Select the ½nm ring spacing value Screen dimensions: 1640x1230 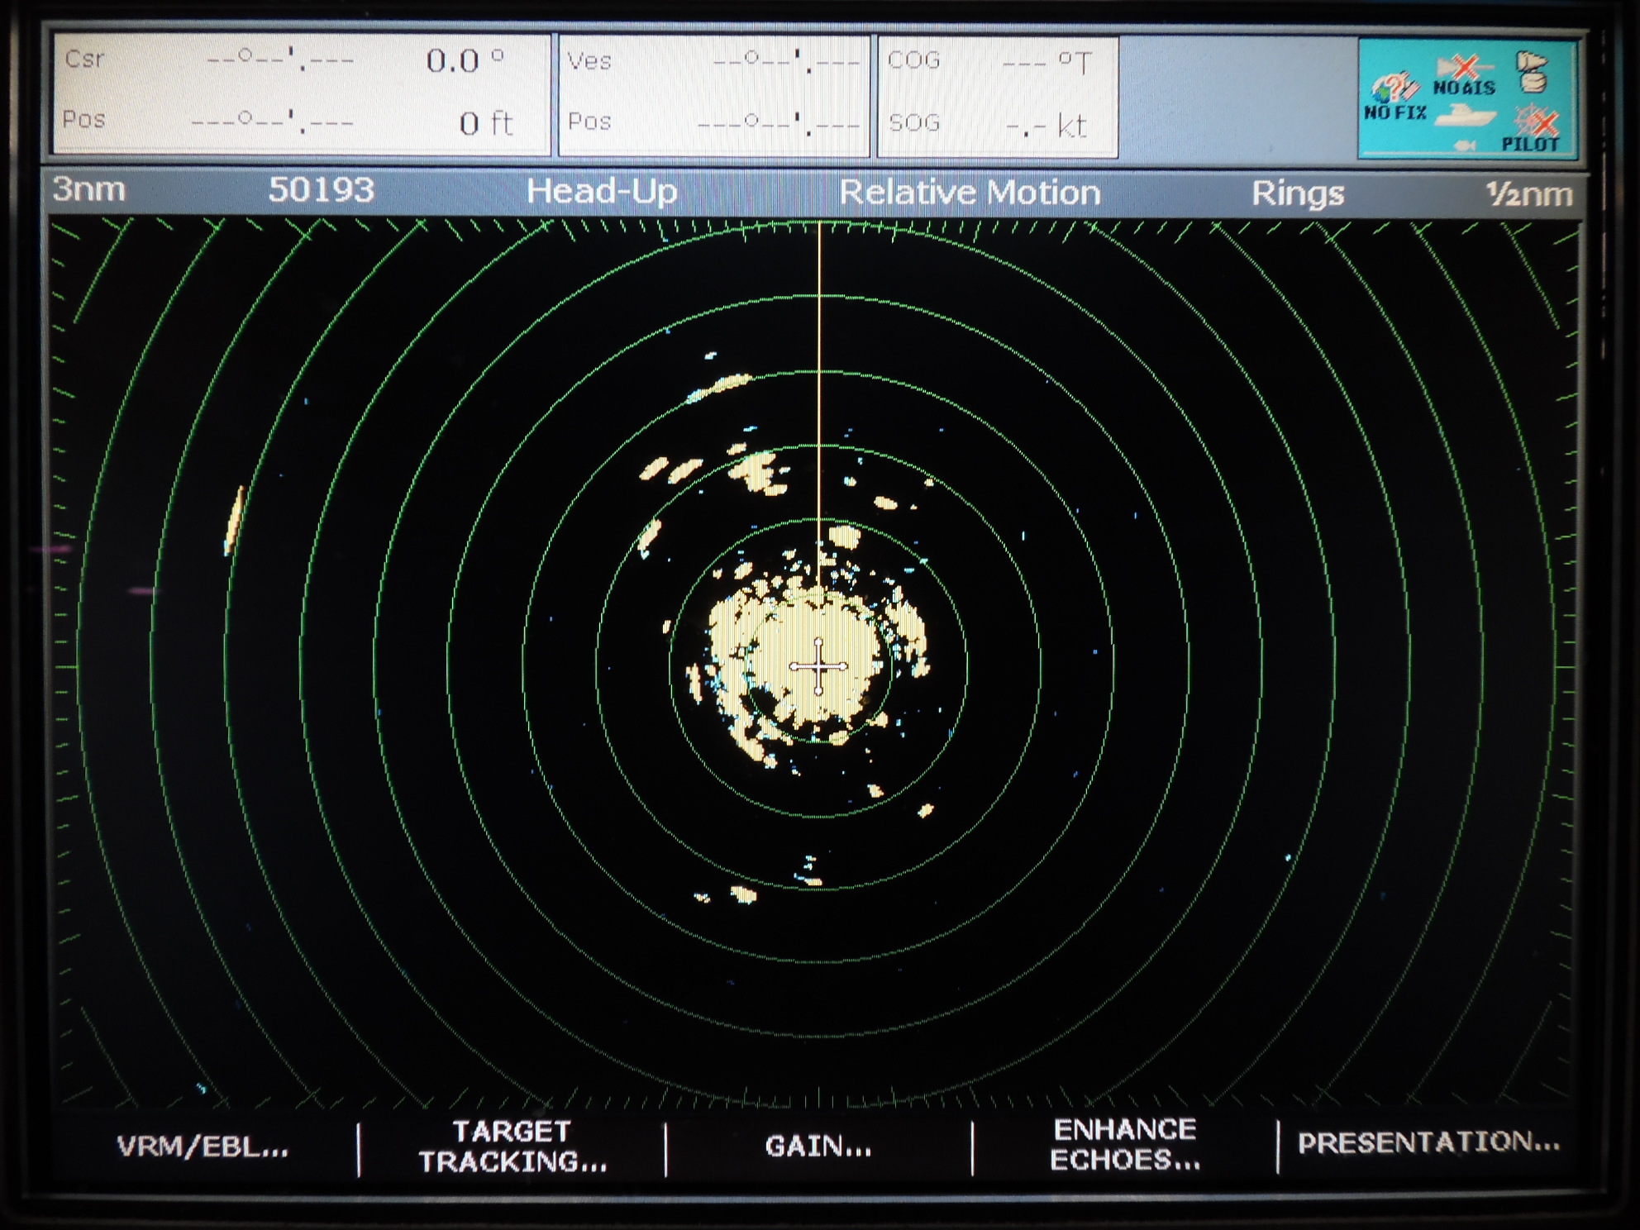(x=1528, y=195)
